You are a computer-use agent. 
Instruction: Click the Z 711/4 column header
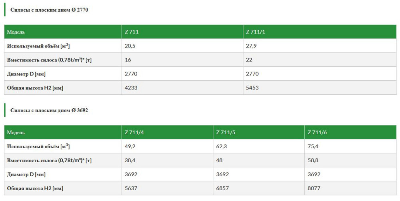(x=134, y=132)
